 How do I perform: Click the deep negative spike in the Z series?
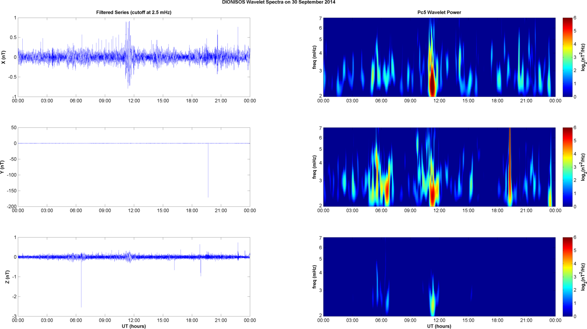tap(81, 283)
